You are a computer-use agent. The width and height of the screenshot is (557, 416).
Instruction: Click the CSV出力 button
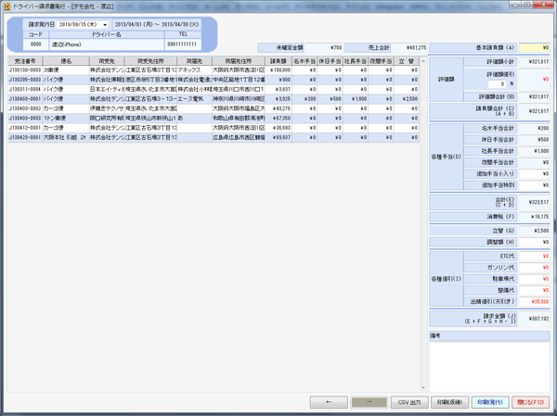(408, 403)
